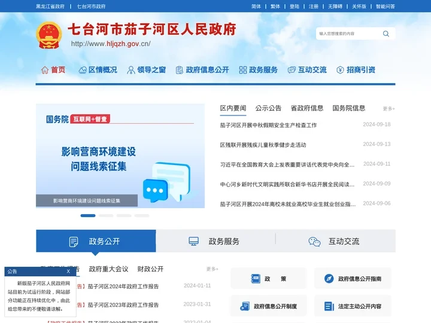Click the chat icon beside 互动交流 in the top nav
Image resolution: width=431 pixels, height=323 pixels.
click(x=292, y=70)
